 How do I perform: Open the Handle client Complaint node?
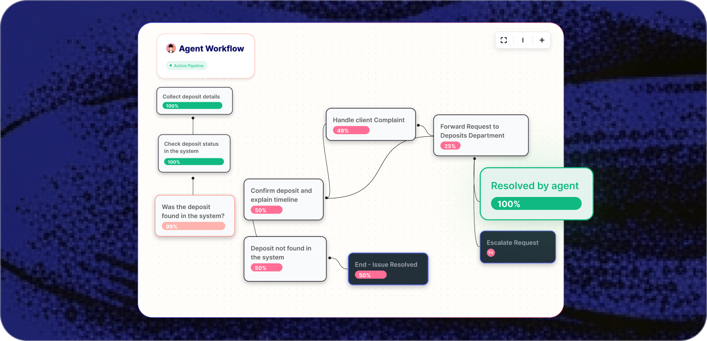[x=371, y=124]
